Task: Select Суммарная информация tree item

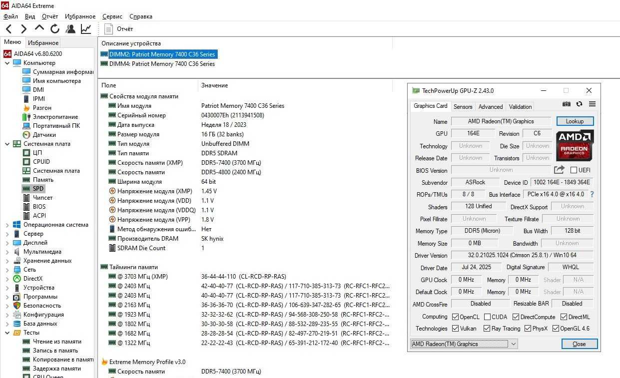Action: point(58,72)
